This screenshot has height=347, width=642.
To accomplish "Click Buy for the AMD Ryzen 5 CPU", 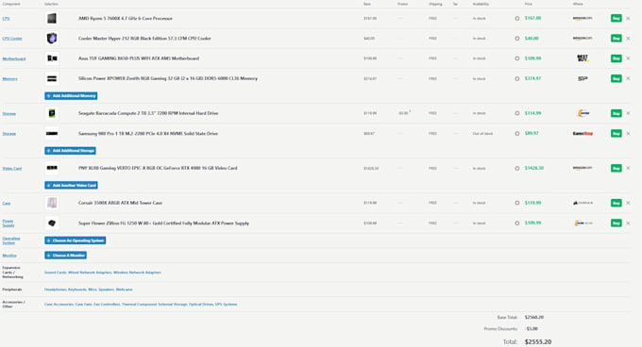I will pos(617,19).
